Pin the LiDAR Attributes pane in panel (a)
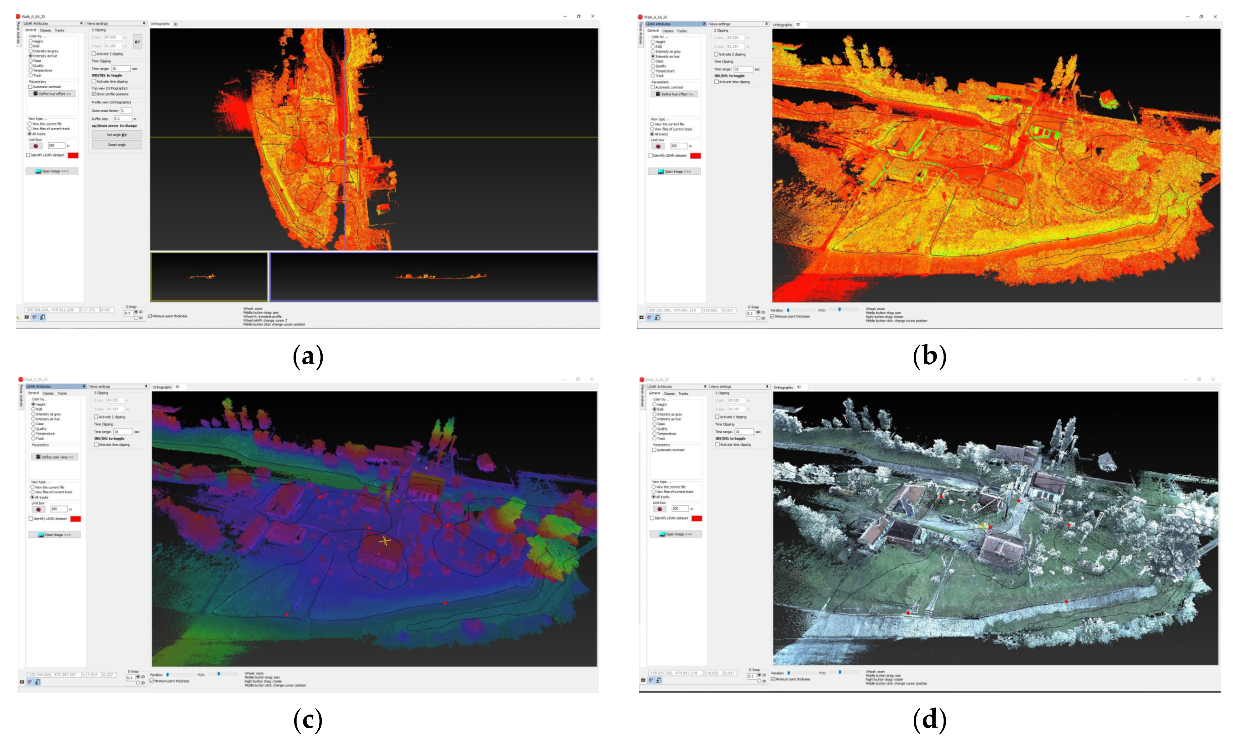1233x742 pixels. click(x=81, y=23)
